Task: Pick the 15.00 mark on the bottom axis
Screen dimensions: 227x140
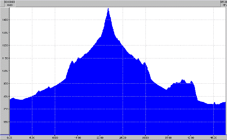Action: click(78, 138)
